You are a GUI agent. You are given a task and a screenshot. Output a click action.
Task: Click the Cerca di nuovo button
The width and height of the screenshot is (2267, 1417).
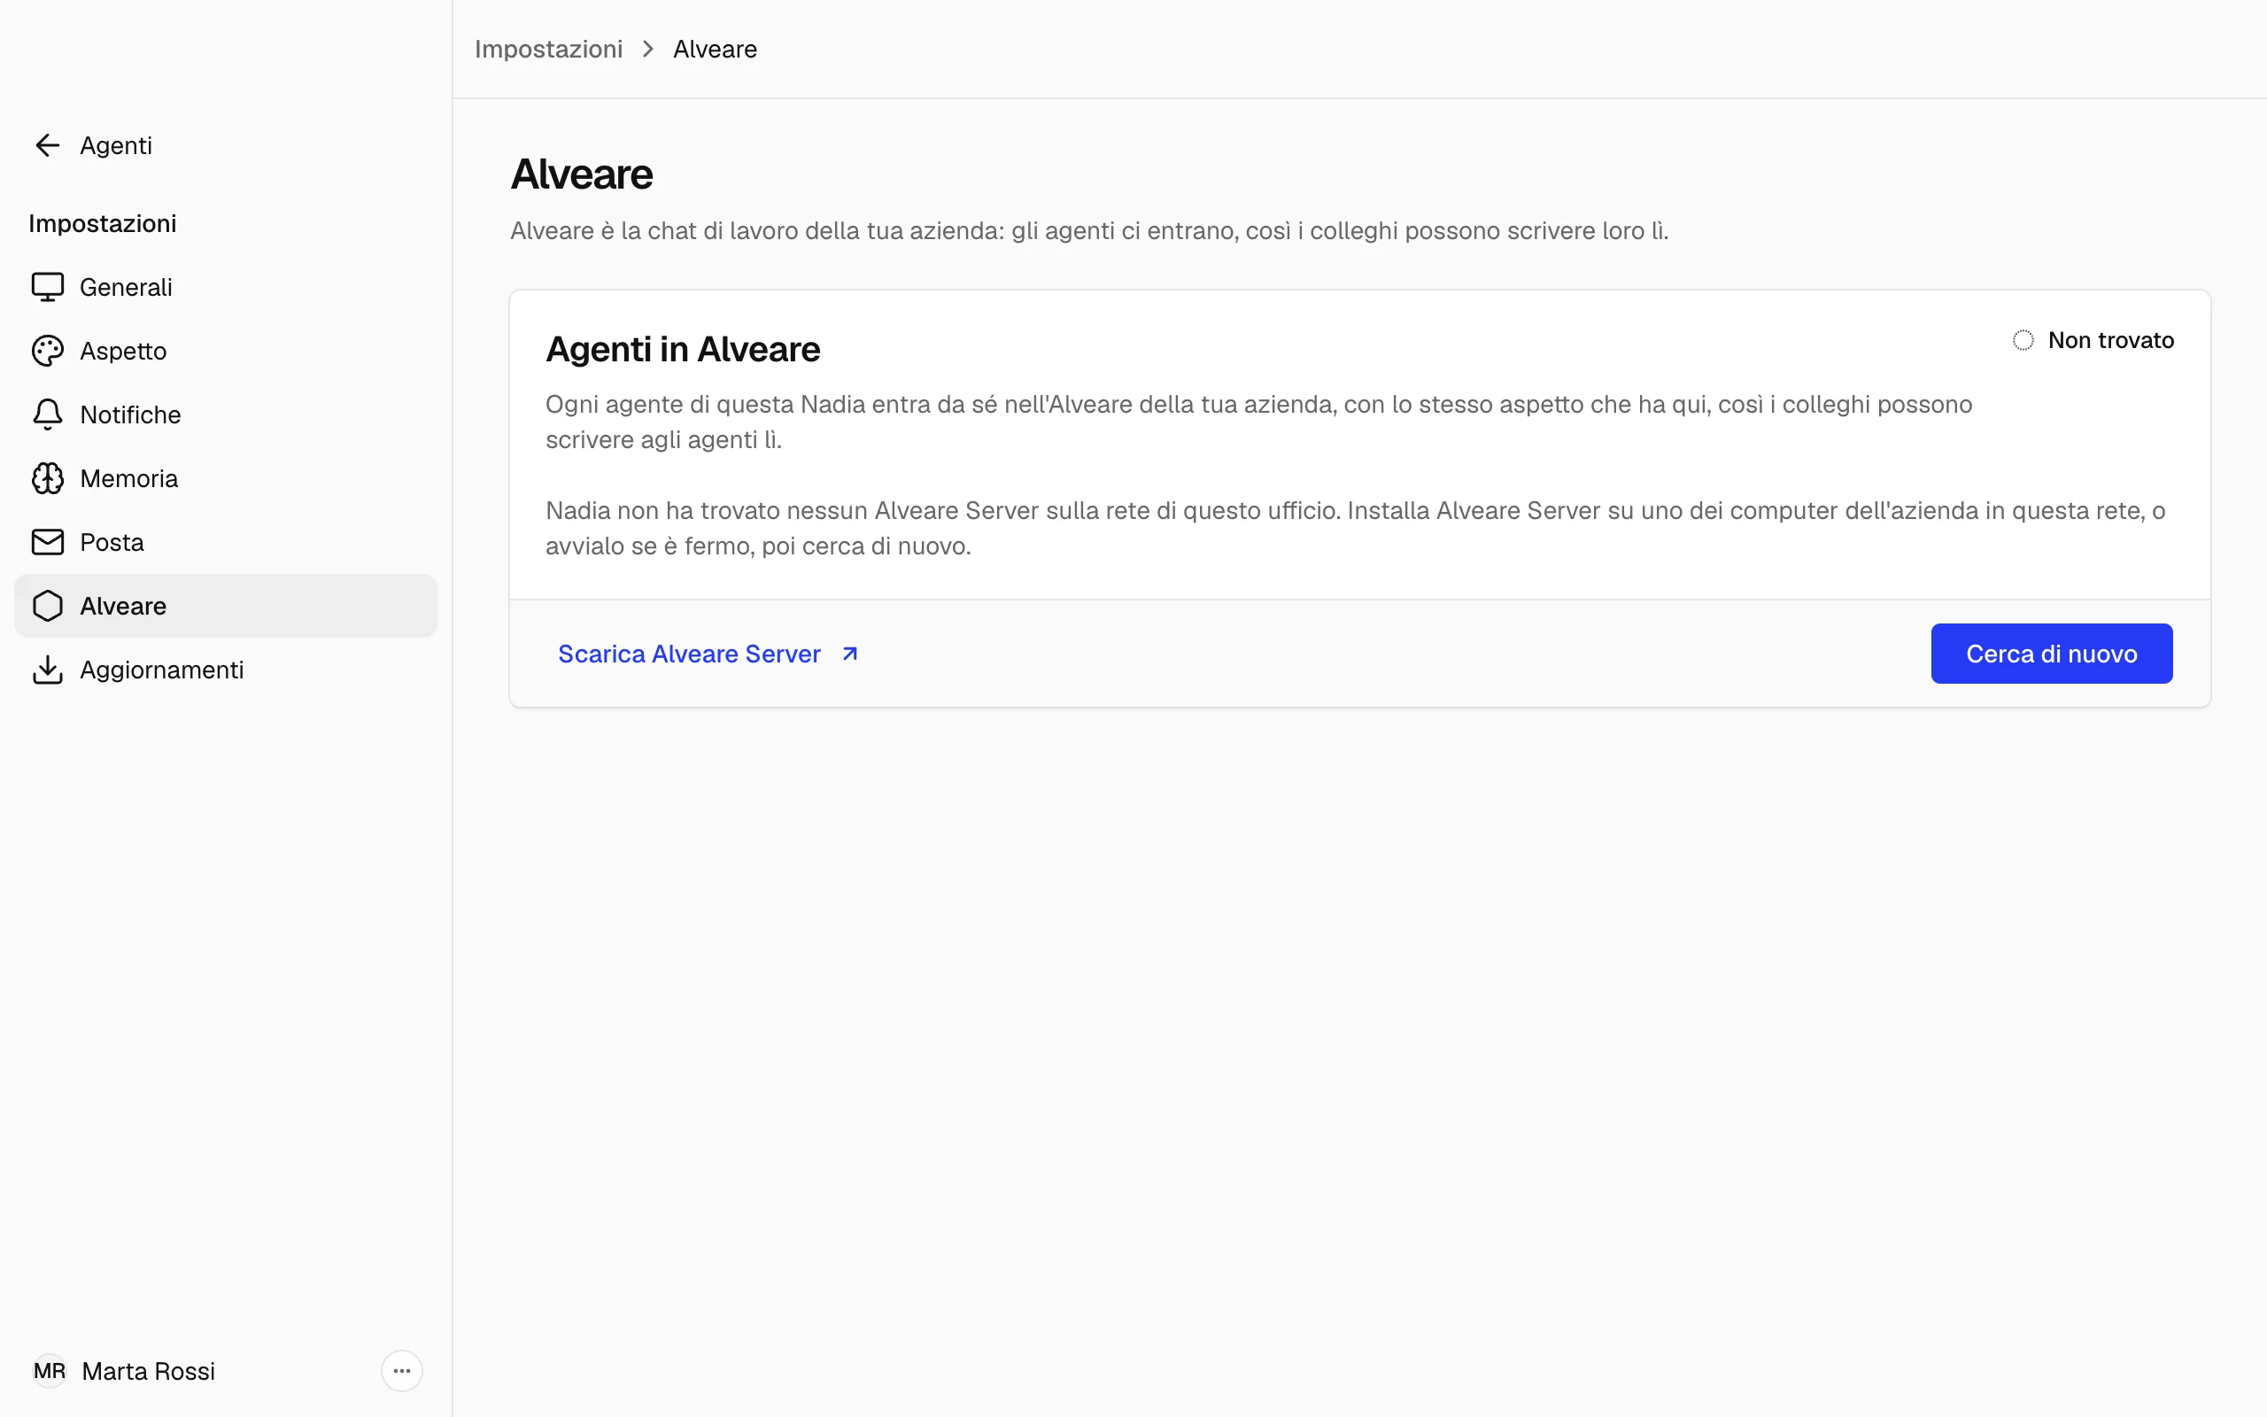pyautogui.click(x=2052, y=654)
